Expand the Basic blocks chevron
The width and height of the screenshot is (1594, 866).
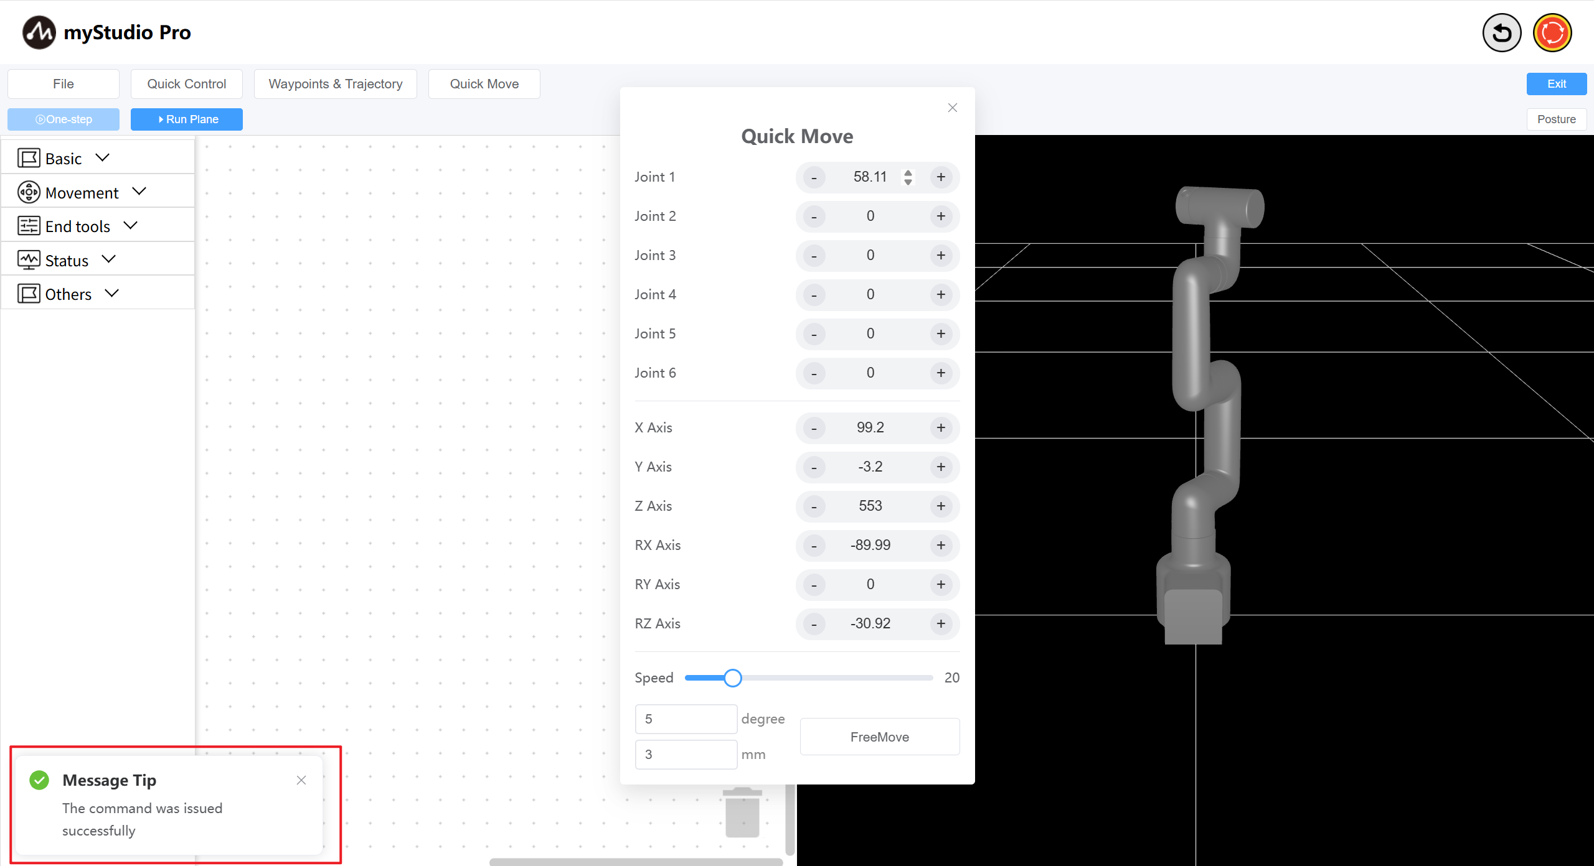tap(103, 157)
